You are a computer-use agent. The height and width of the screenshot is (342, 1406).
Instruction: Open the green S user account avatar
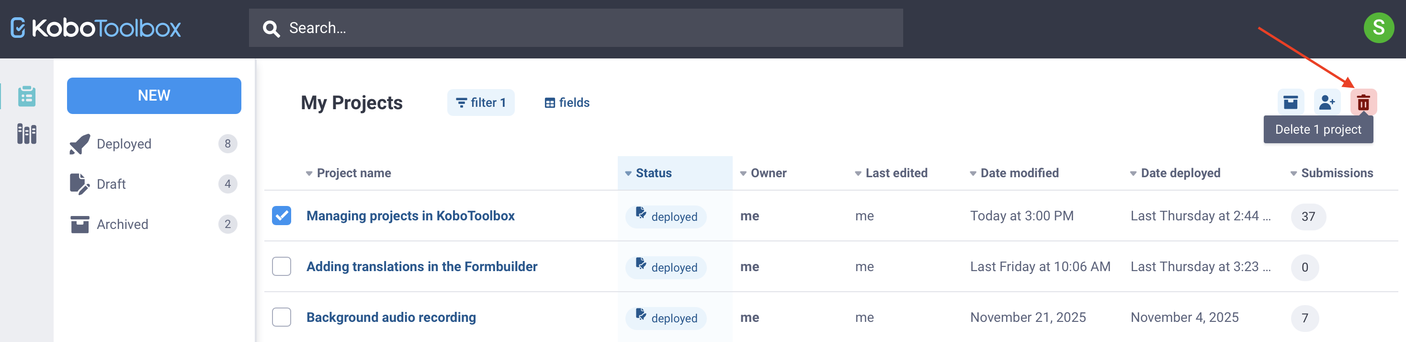click(1378, 28)
